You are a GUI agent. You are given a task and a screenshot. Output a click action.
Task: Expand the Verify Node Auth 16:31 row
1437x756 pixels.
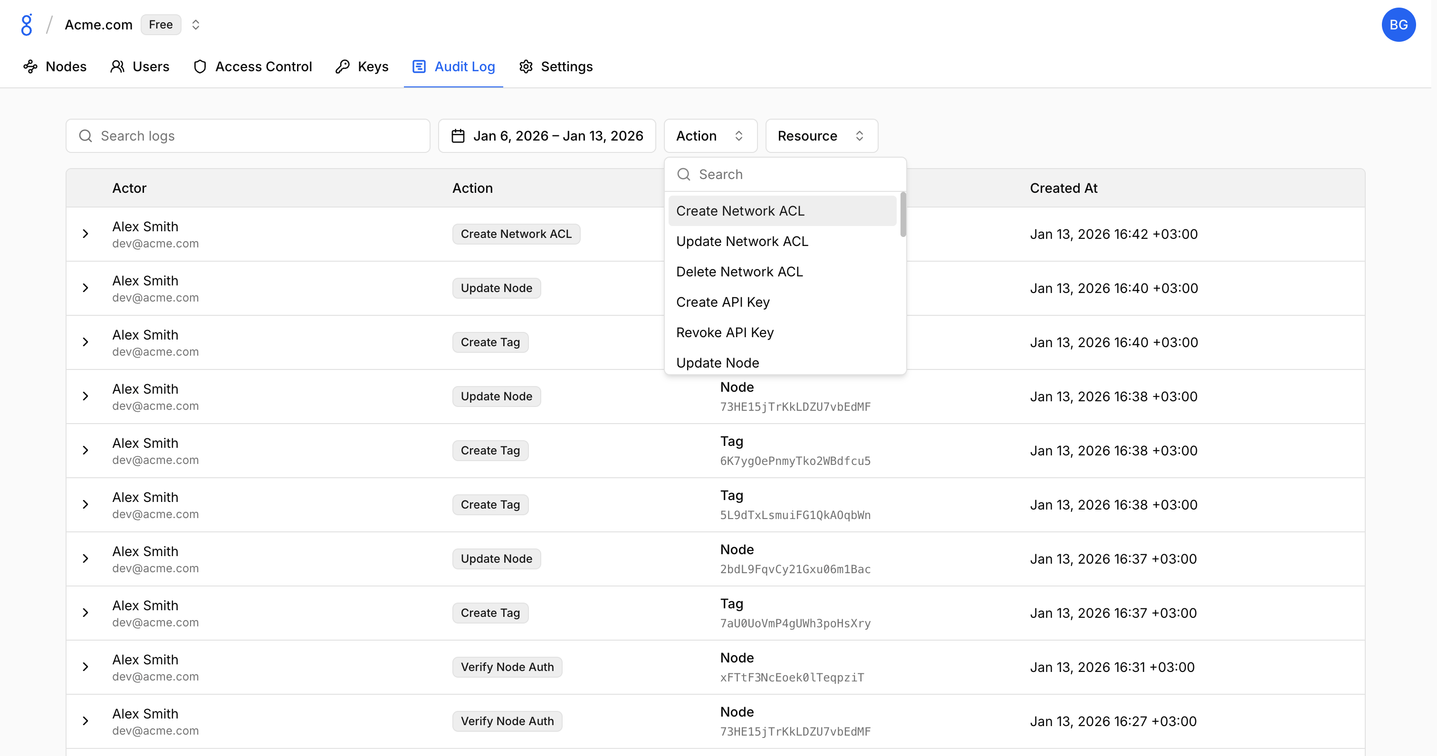[x=86, y=667]
